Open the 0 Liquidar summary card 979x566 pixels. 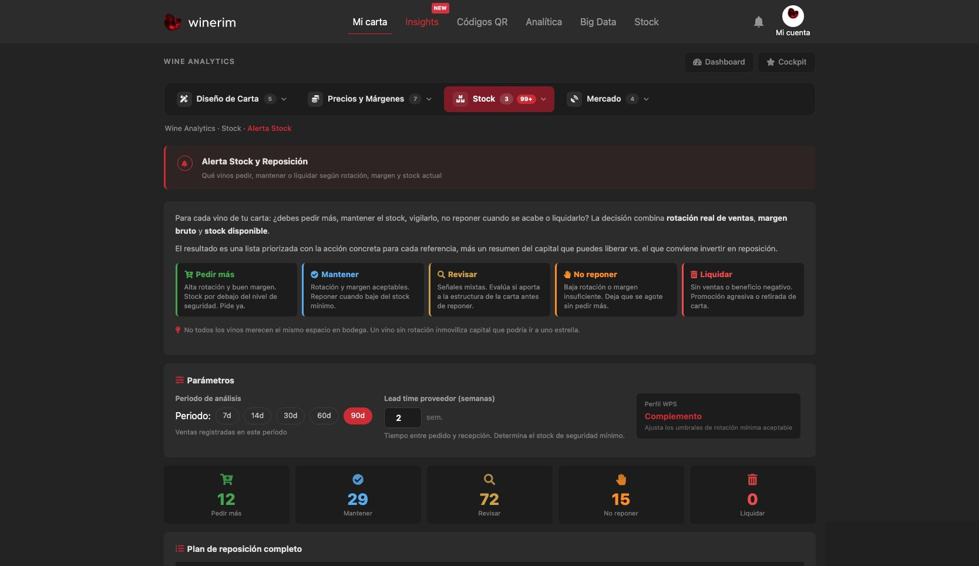pos(752,494)
